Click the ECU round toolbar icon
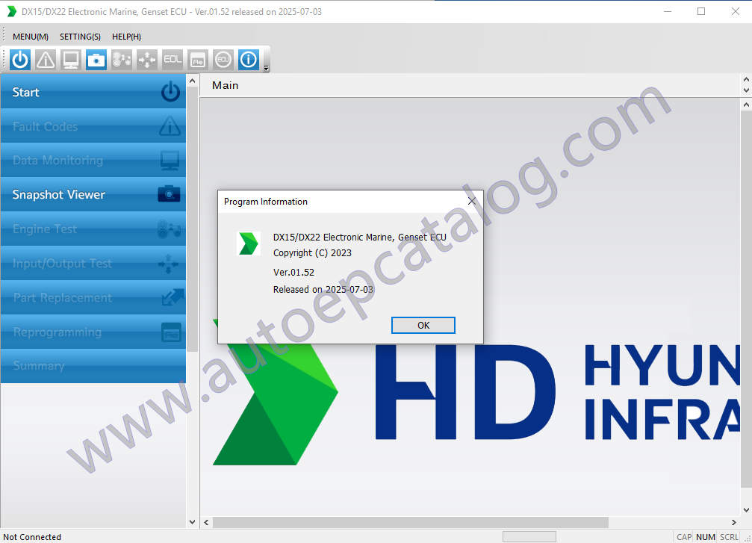The width and height of the screenshot is (752, 543). coord(223,60)
